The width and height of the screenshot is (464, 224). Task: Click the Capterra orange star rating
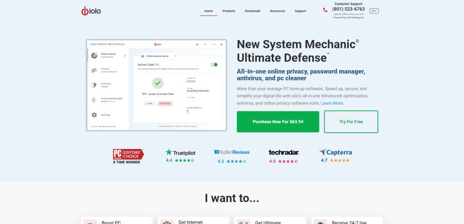pos(340,161)
